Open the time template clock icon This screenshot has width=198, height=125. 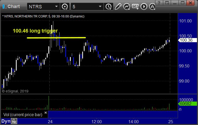108,7
